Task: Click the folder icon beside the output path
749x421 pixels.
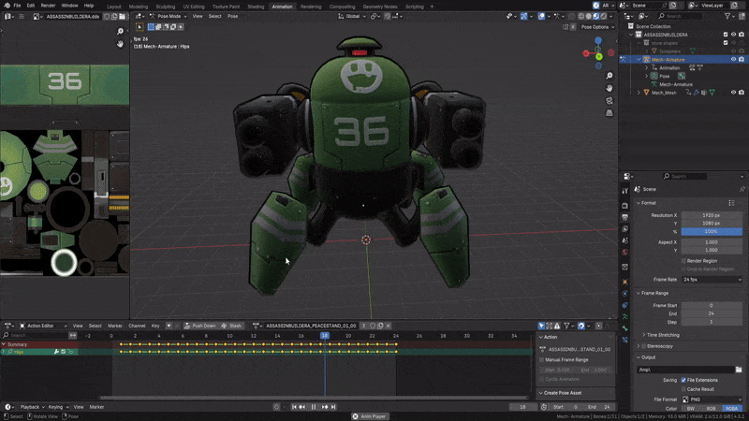Action: (x=739, y=370)
